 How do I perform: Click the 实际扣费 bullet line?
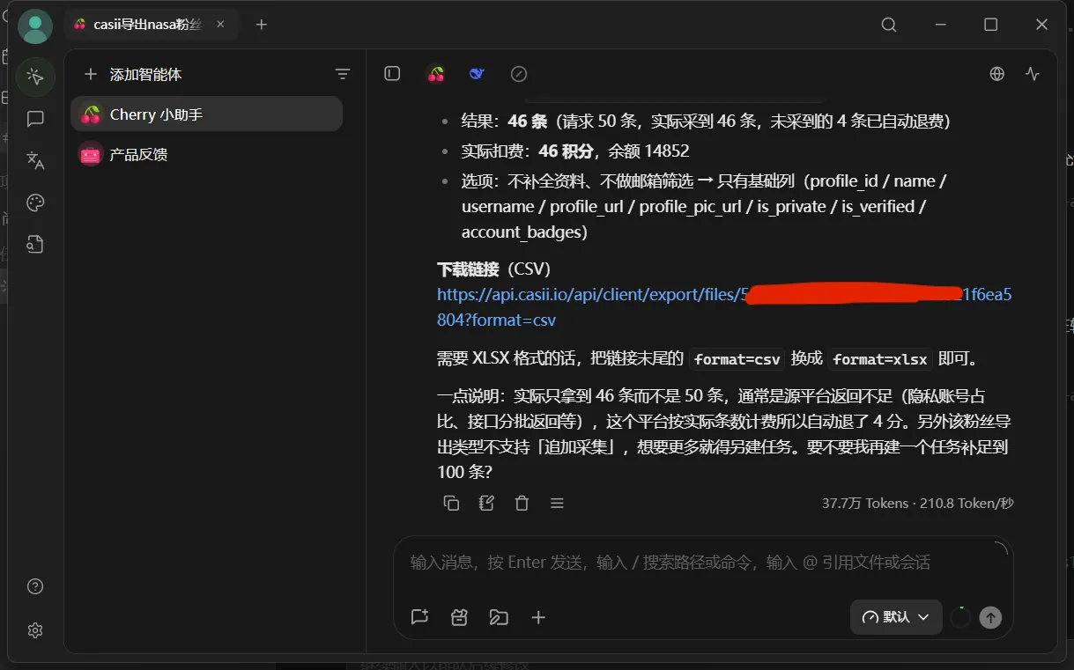pos(575,151)
